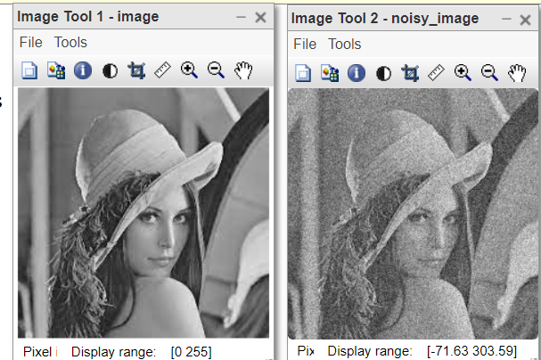Open overview window in Image Tool 1
Viewport: 541px width, 360px height.
(29, 70)
